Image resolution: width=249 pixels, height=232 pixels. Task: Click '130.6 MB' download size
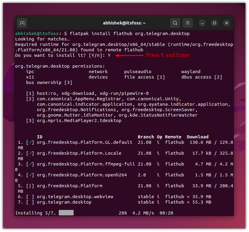point(201,142)
